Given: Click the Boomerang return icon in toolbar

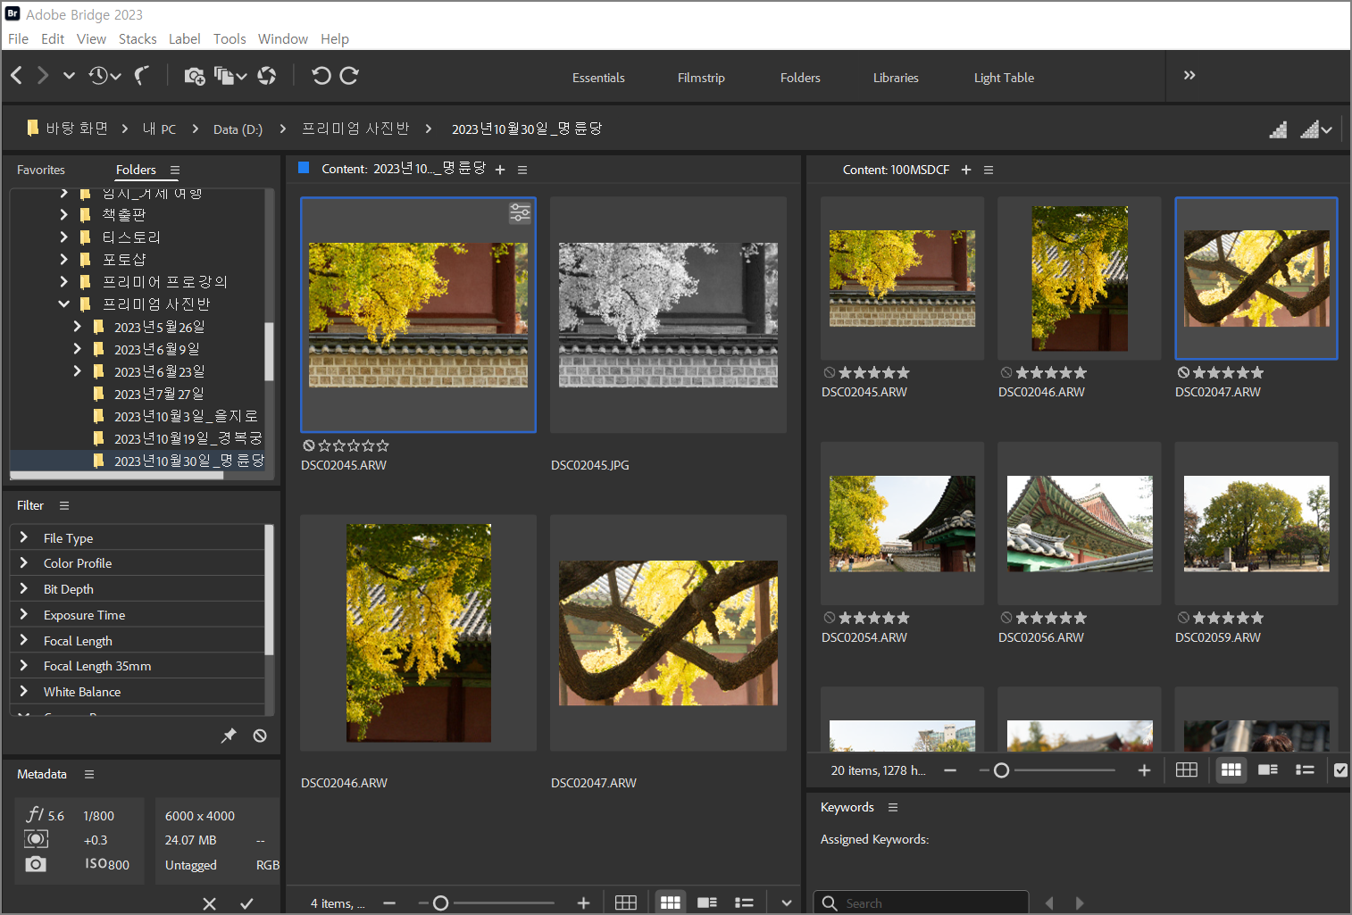Looking at the screenshot, I should point(141,76).
